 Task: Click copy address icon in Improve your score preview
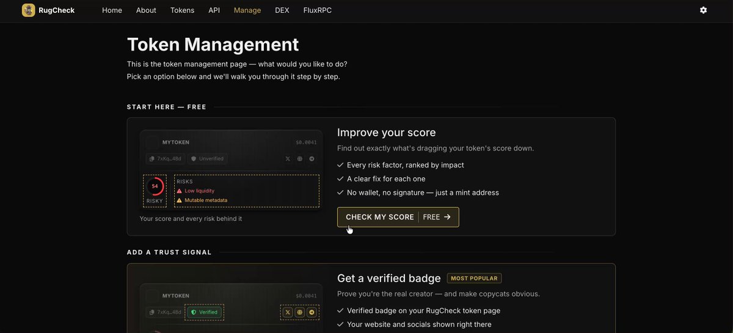click(153, 159)
